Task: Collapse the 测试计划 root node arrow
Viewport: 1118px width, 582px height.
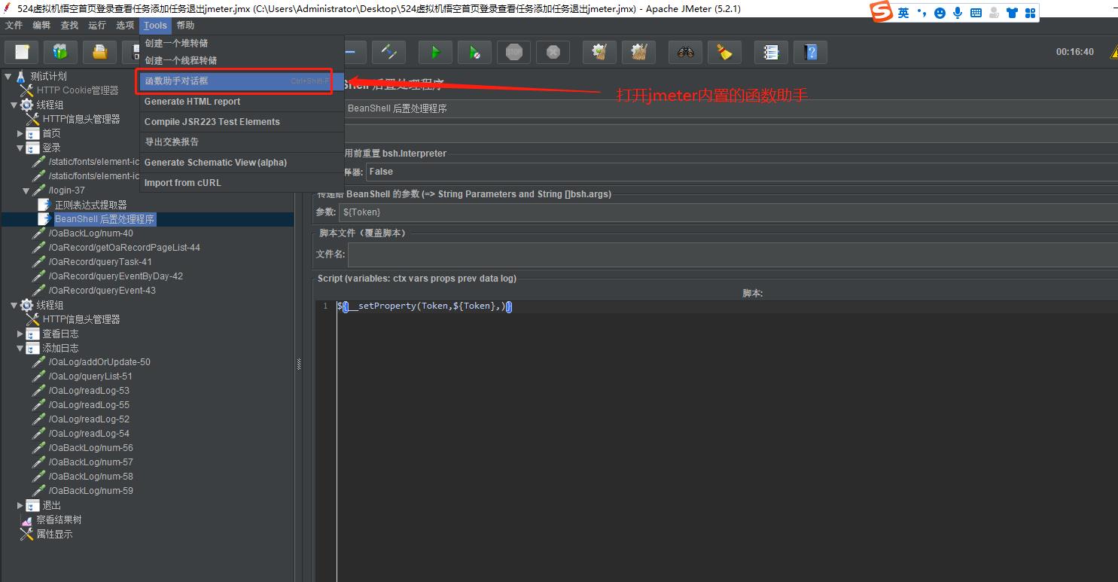Action: pyautogui.click(x=8, y=76)
